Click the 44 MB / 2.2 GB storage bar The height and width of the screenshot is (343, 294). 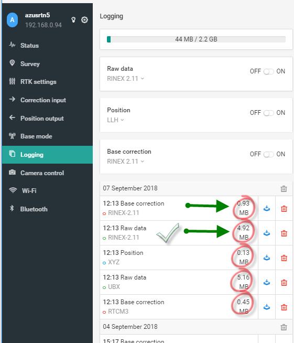(196, 39)
